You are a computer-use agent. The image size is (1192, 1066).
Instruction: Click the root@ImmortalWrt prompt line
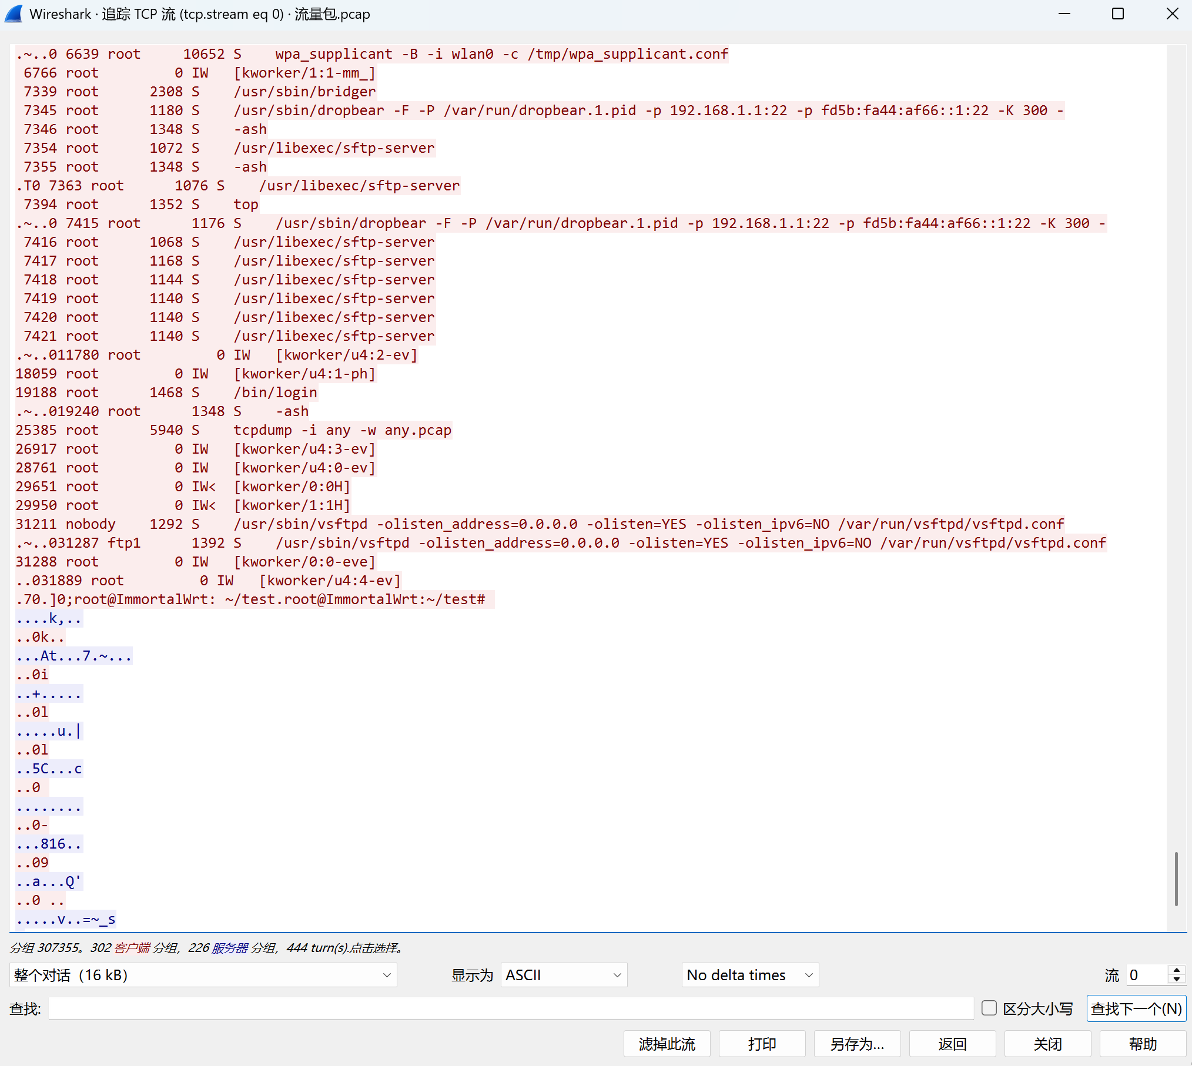tap(250, 599)
